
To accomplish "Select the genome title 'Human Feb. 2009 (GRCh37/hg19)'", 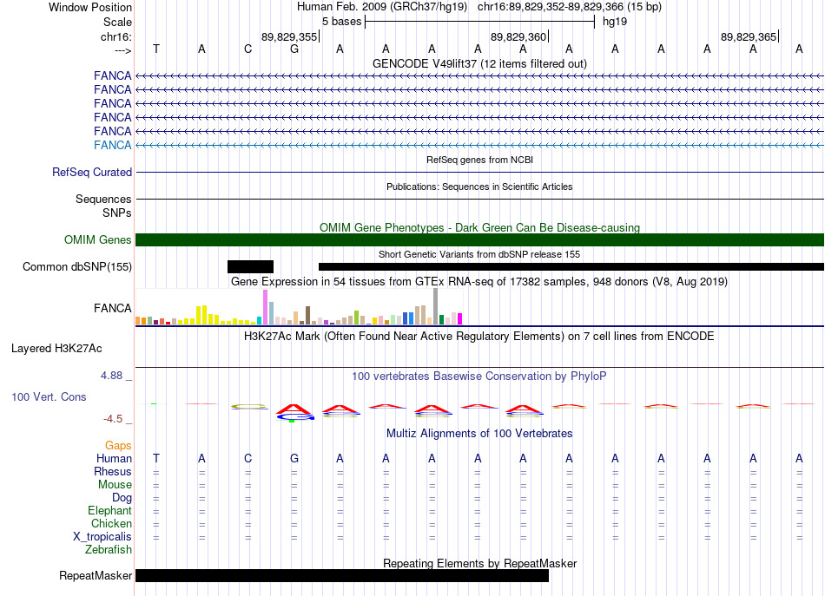I will [382, 7].
